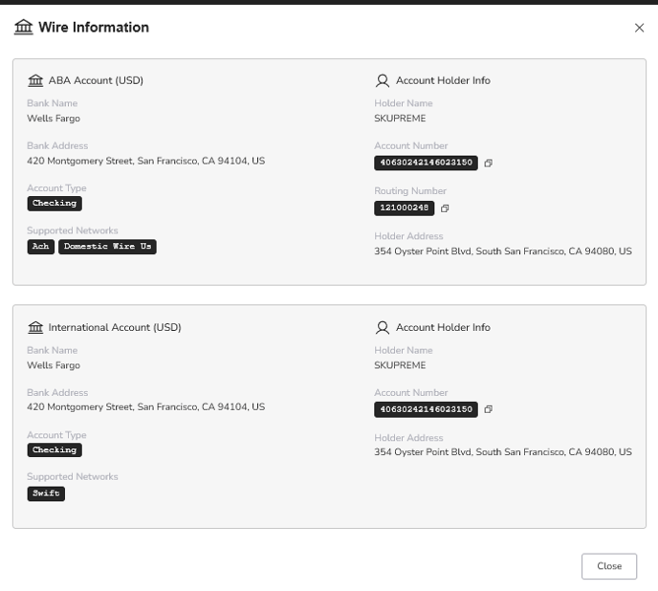Copy the routing number 121000248
Viewport: 658px width, 591px height.
click(x=445, y=208)
